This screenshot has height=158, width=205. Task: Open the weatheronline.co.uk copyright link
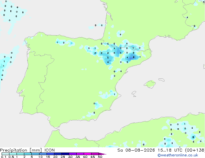pos(178,155)
